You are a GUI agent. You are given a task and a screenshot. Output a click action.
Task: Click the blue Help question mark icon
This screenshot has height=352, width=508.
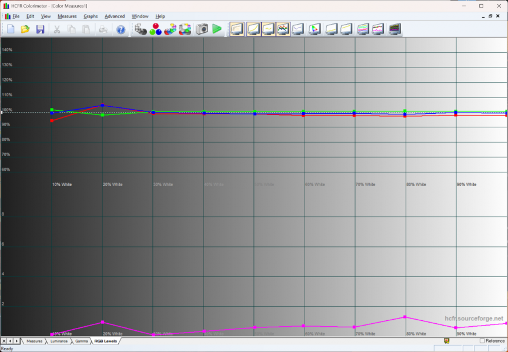(x=121, y=29)
